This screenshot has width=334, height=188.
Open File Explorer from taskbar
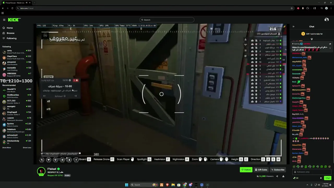coord(173,185)
